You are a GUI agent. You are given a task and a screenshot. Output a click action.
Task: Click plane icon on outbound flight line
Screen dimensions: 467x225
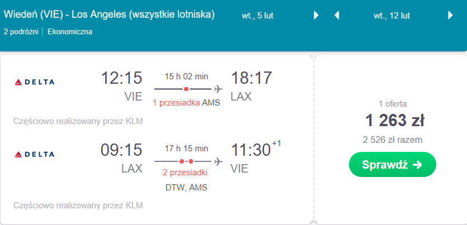click(x=218, y=89)
